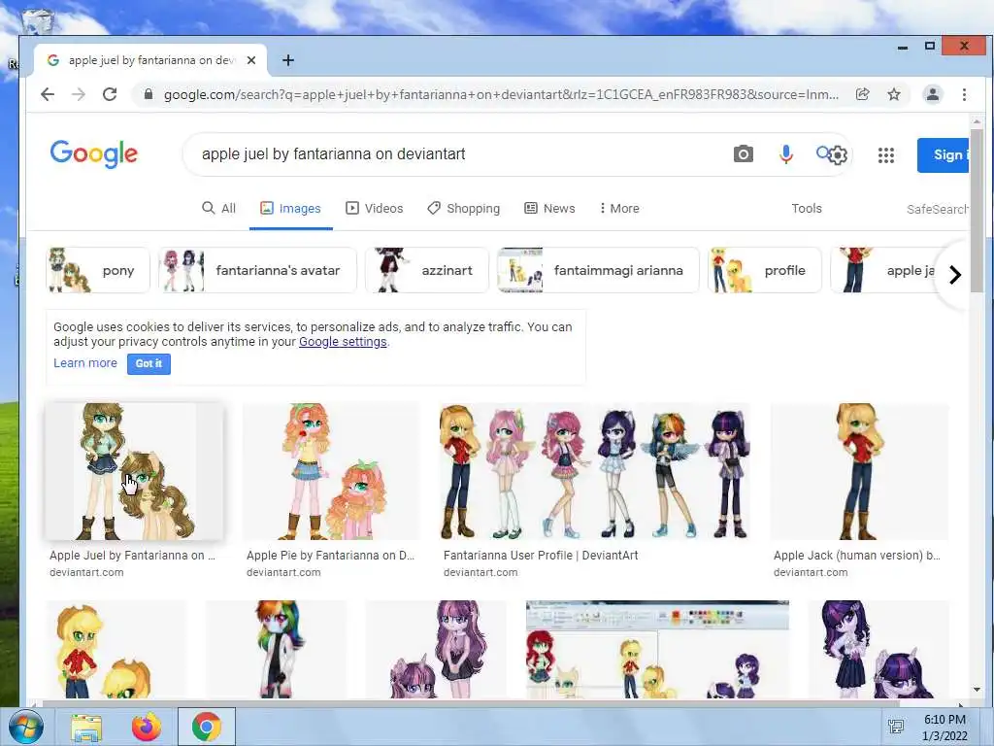Start voice search with microphone icon
Image resolution: width=994 pixels, height=746 pixels.
pos(786,154)
